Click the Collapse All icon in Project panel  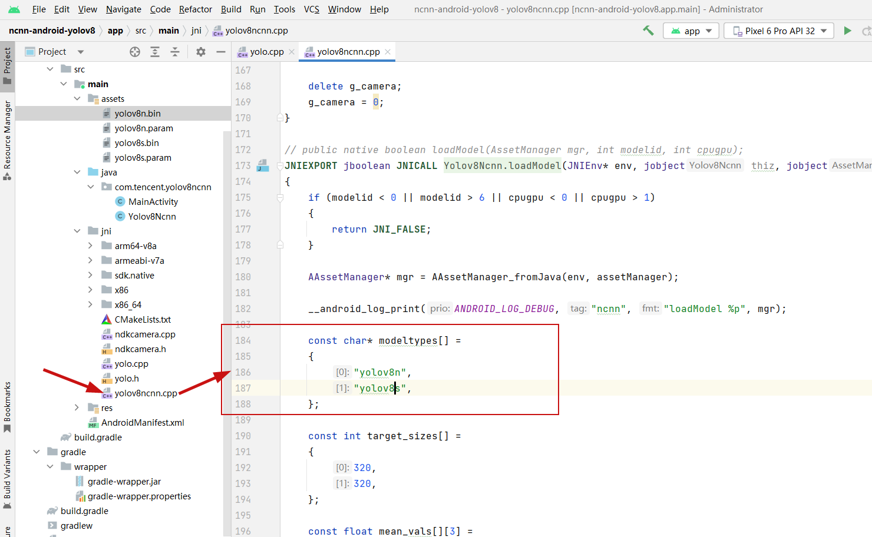[175, 52]
